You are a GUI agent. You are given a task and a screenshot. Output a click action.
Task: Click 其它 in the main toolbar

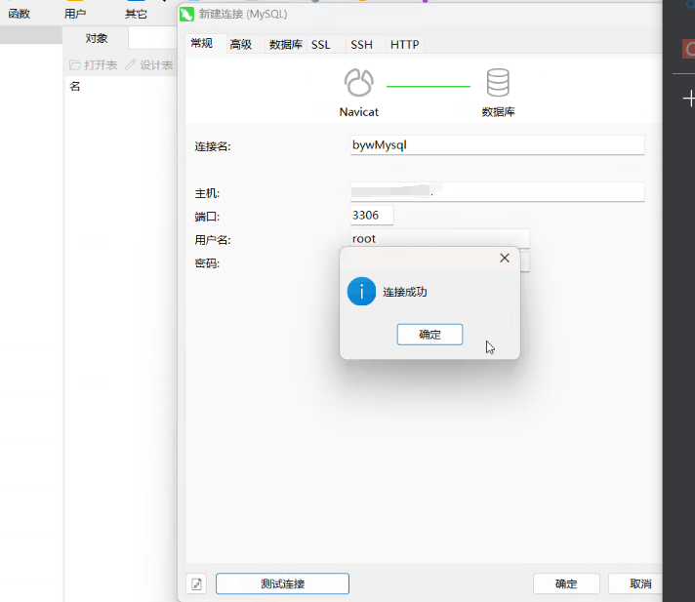(136, 15)
